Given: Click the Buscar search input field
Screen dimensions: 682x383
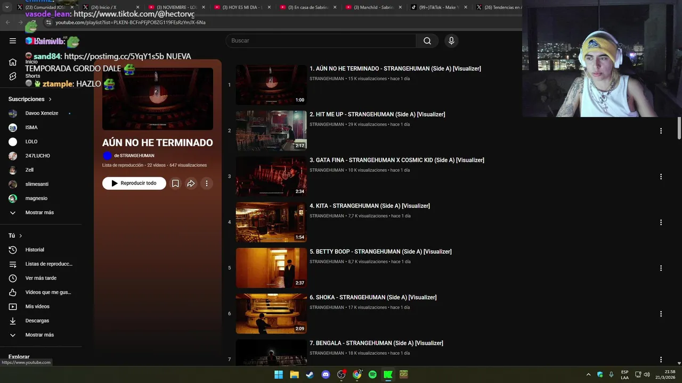Looking at the screenshot, I should tap(321, 41).
